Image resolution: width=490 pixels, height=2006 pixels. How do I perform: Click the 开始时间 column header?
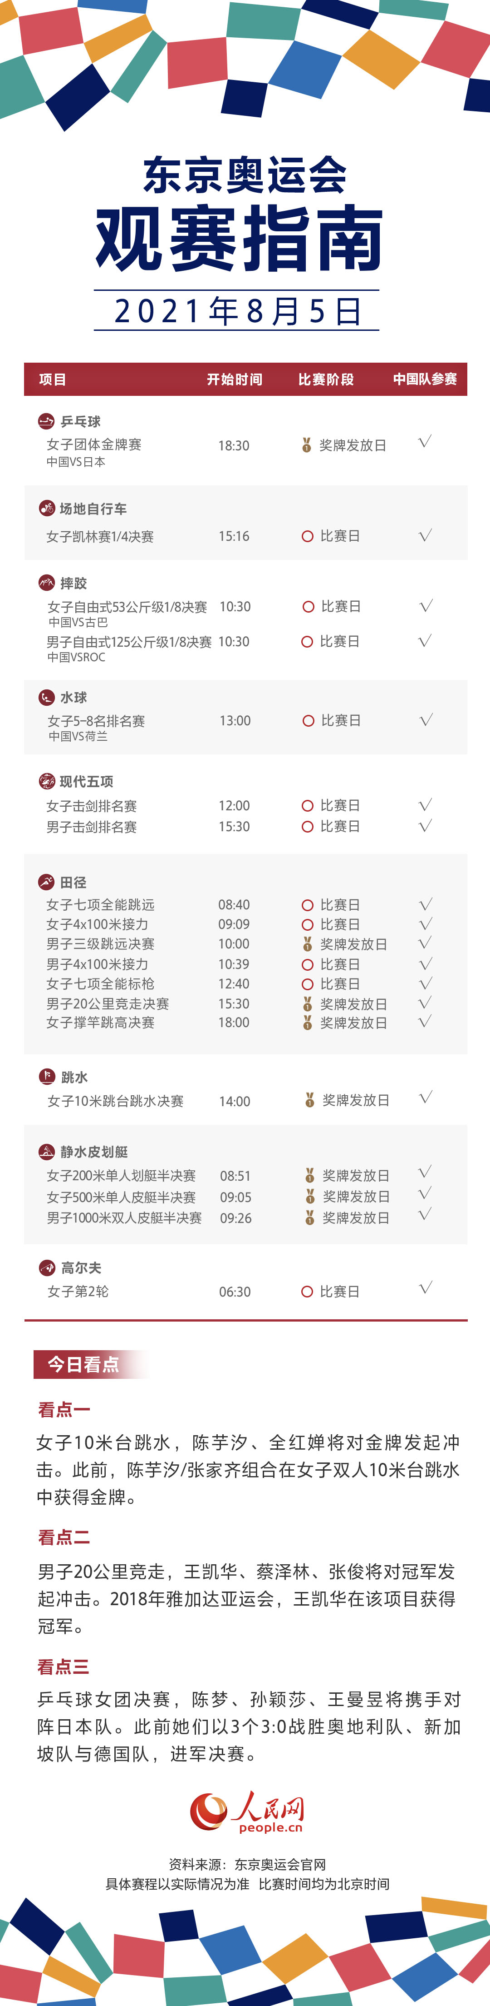tap(234, 379)
